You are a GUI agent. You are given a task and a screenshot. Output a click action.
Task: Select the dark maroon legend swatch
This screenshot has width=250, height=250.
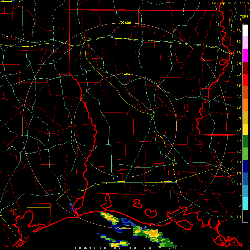point(245,68)
